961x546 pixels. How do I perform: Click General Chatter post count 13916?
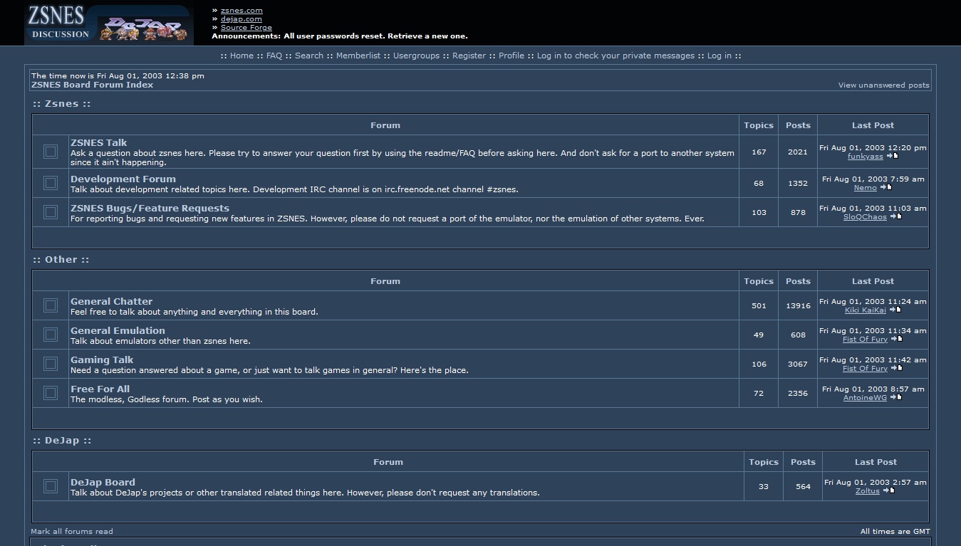[x=798, y=305]
